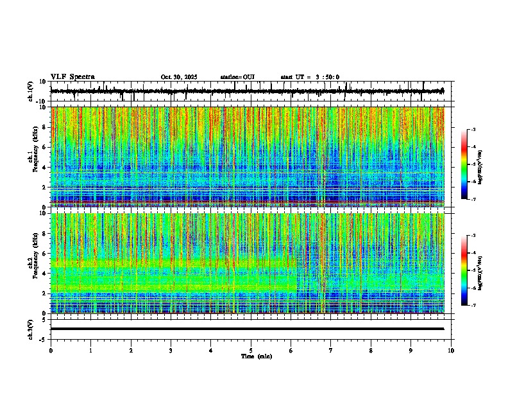Select the "Oct. 30, 2025" date text
508x393 pixels.
coord(179,77)
